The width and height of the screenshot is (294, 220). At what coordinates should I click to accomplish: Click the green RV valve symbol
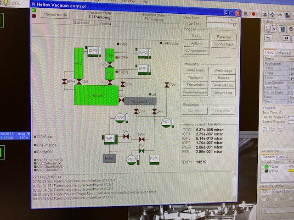[142, 151]
